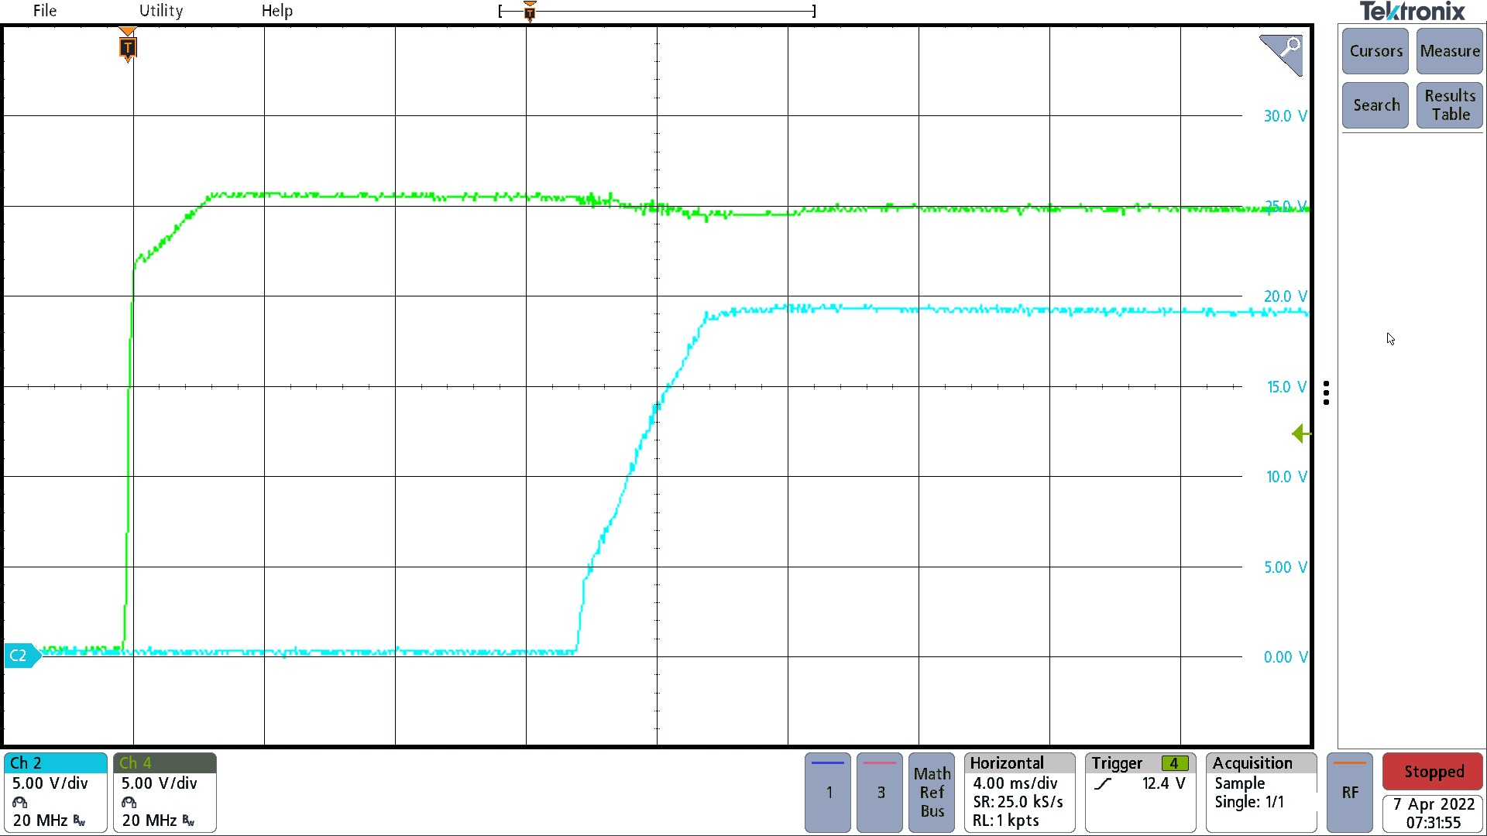Image resolution: width=1487 pixels, height=836 pixels.
Task: Click the Single: 1/1 acquisition status
Action: (x=1249, y=802)
